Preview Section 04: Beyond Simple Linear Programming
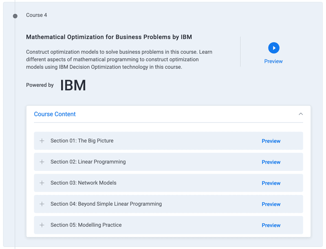The width and height of the screenshot is (326, 249). click(x=271, y=204)
